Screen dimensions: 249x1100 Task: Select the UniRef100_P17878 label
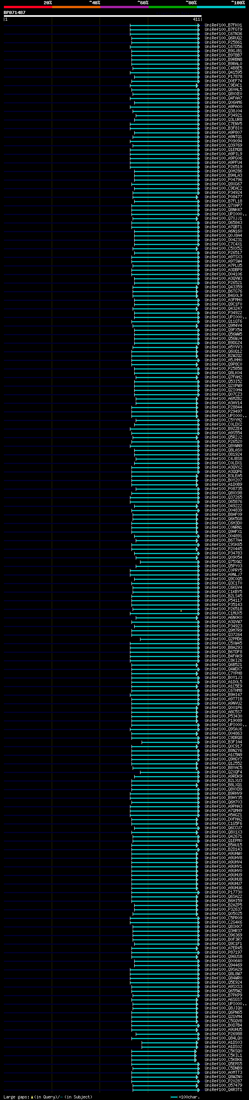click(x=223, y=76)
